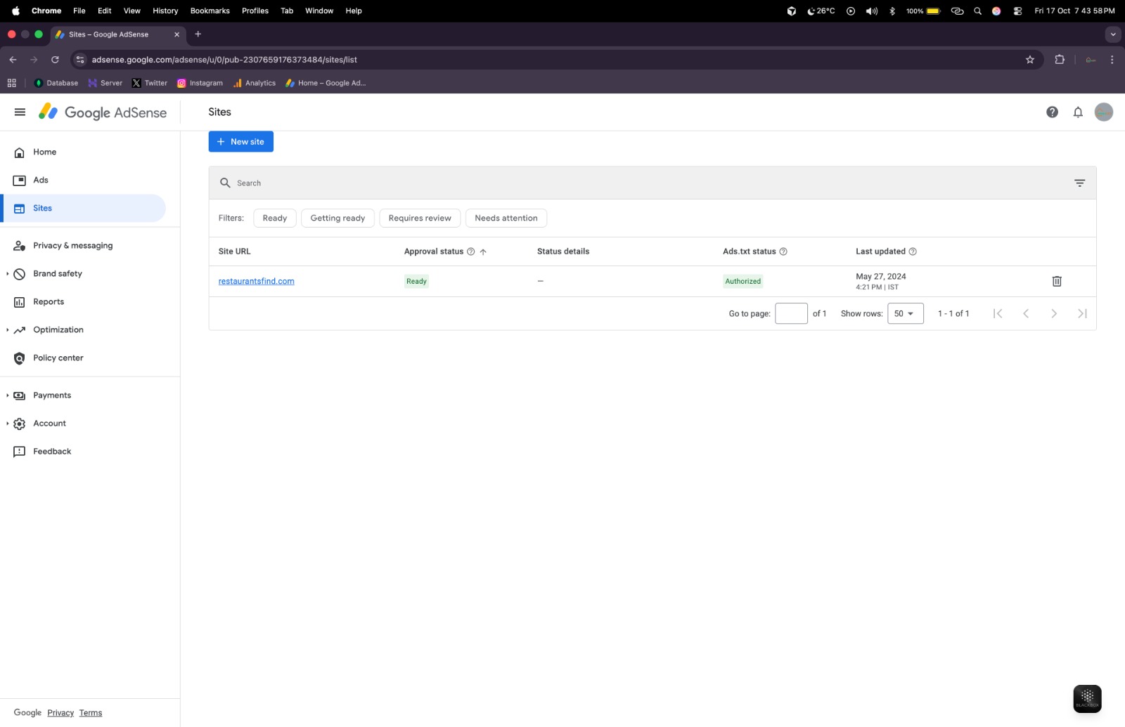Toggle the Ready filter chip
This screenshot has width=1125, height=727.
point(274,218)
